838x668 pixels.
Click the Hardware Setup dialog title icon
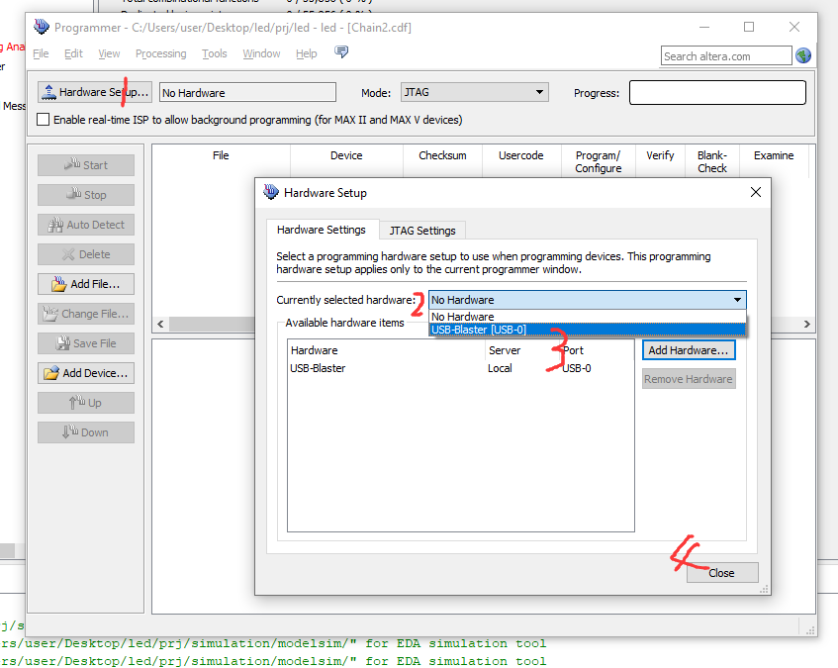271,192
